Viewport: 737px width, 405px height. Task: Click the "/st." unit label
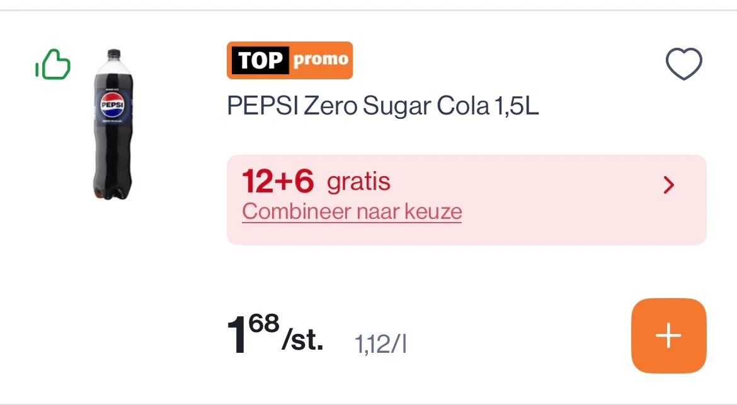point(303,343)
